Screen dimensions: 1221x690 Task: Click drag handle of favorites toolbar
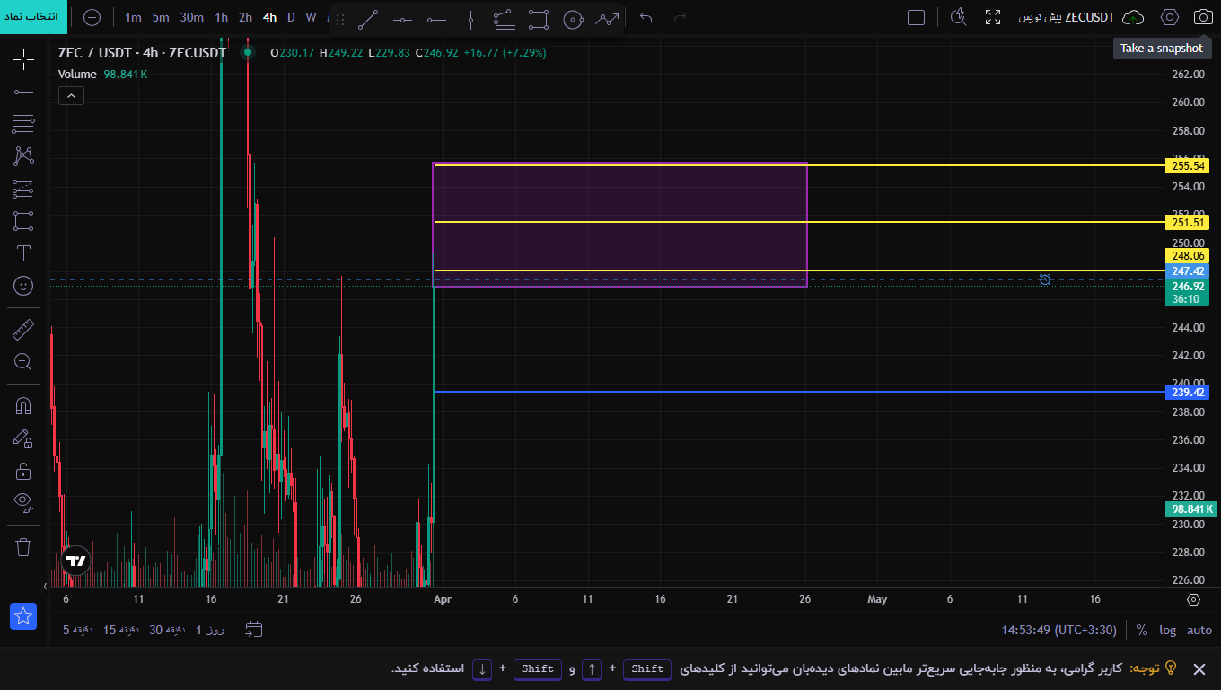[x=340, y=19]
